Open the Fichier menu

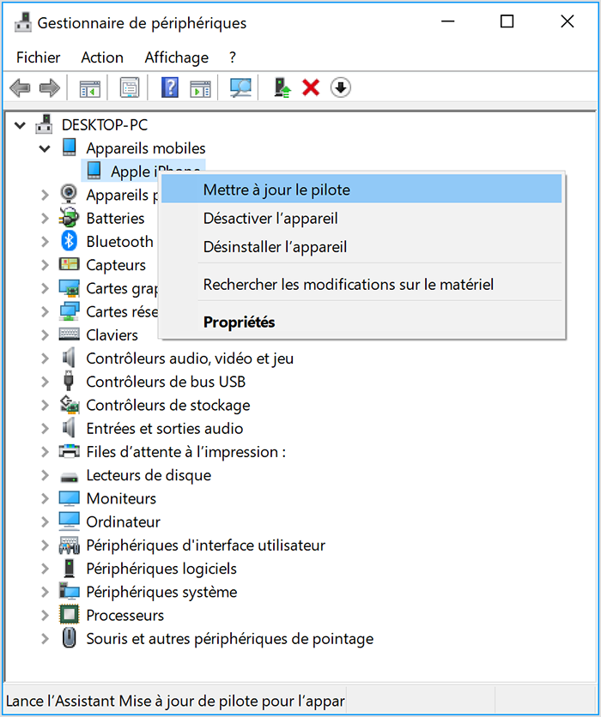[39, 57]
